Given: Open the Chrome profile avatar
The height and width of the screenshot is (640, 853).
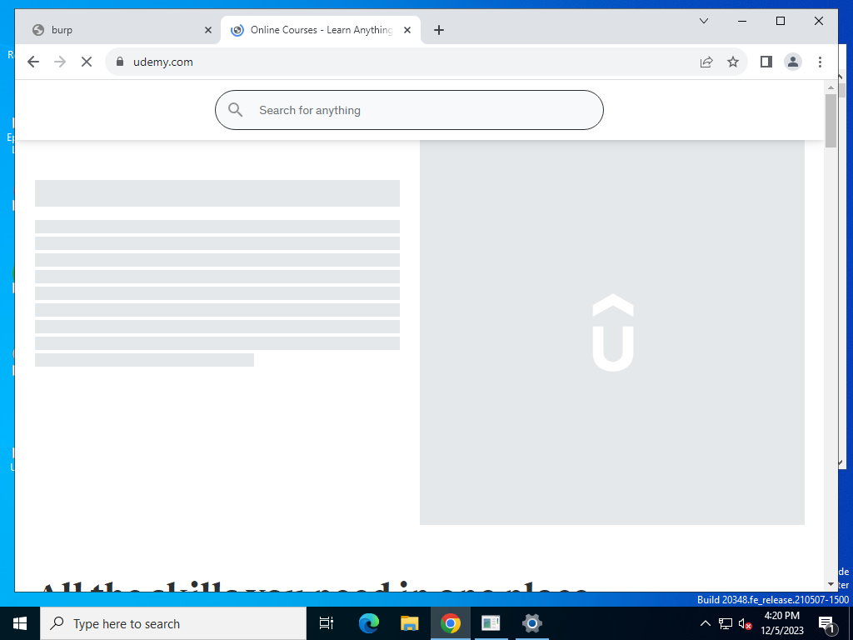Looking at the screenshot, I should click(793, 62).
